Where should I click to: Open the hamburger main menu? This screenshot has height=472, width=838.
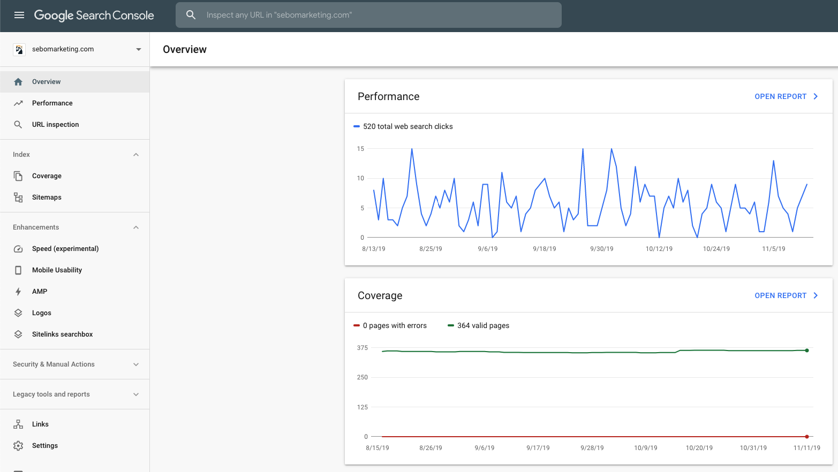(19, 15)
